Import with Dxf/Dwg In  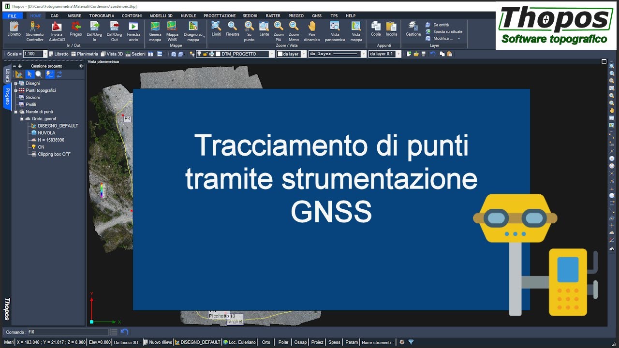tap(94, 31)
